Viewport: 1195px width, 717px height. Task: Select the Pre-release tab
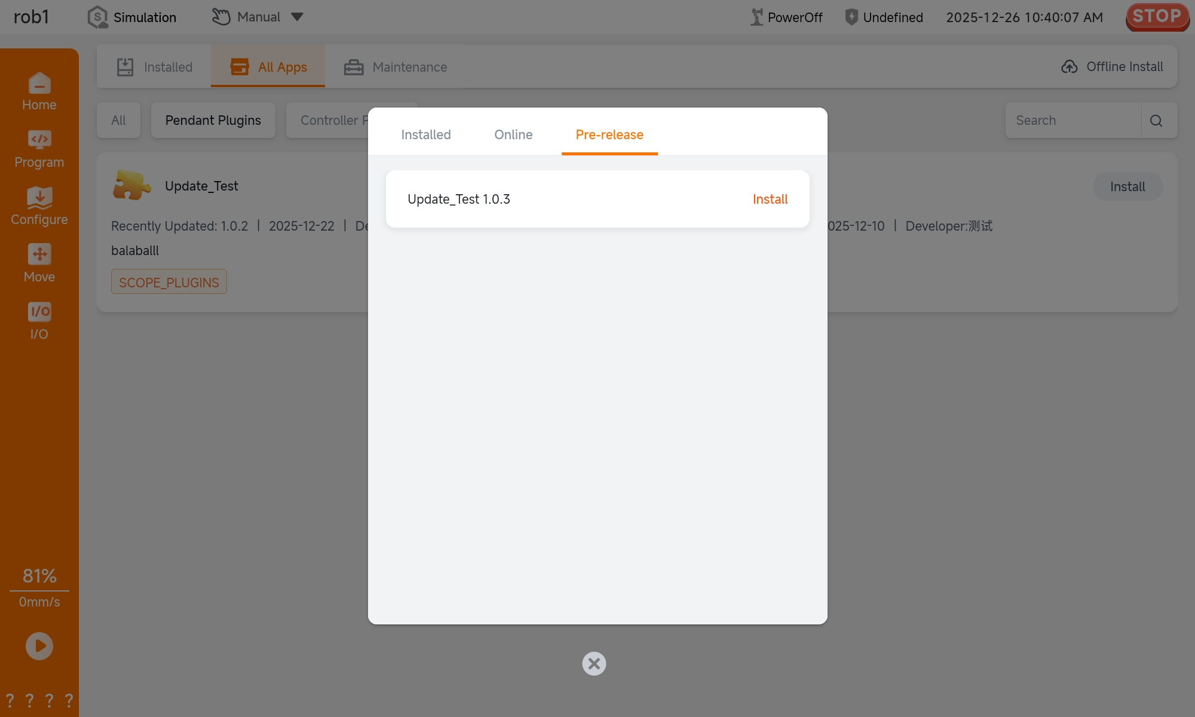tap(609, 135)
